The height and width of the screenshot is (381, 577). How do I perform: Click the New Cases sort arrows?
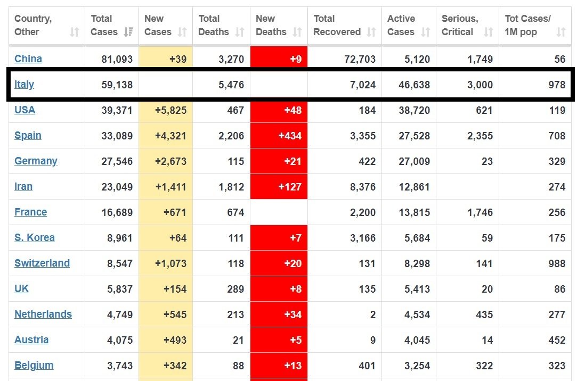click(x=182, y=32)
